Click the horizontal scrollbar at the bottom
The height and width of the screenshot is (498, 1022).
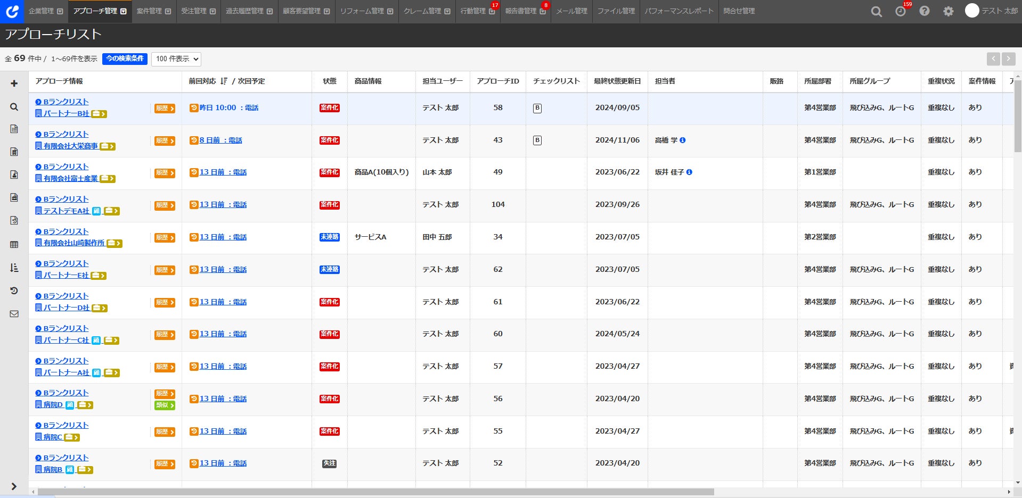pos(375,492)
